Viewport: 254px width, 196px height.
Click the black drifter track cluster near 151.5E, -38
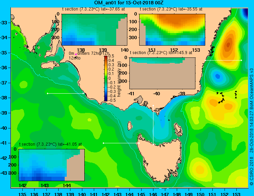[220, 97]
